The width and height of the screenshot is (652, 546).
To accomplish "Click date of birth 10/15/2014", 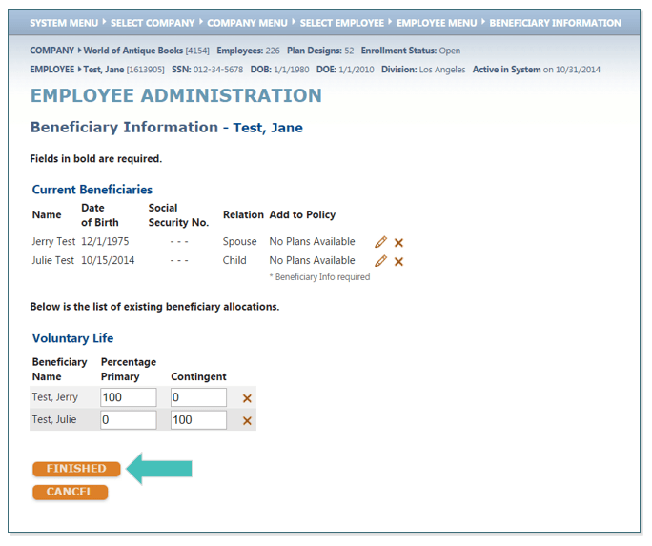I will tap(108, 260).
